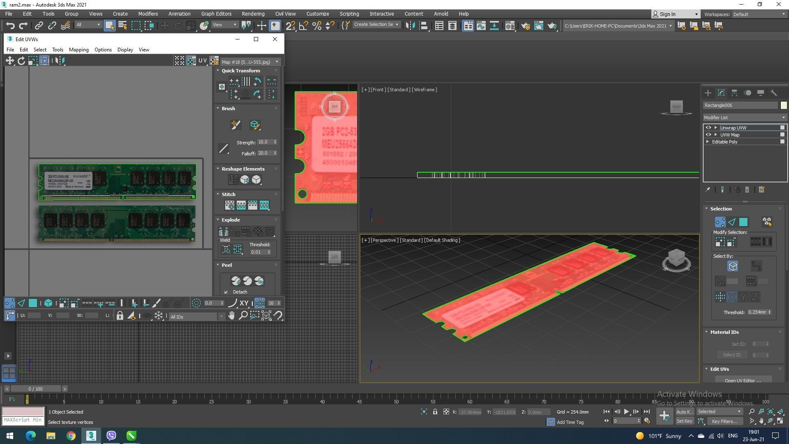Click the Zoom magnifier in Edit UVWs
This screenshot has width=789, height=444.
pyautogui.click(x=243, y=316)
